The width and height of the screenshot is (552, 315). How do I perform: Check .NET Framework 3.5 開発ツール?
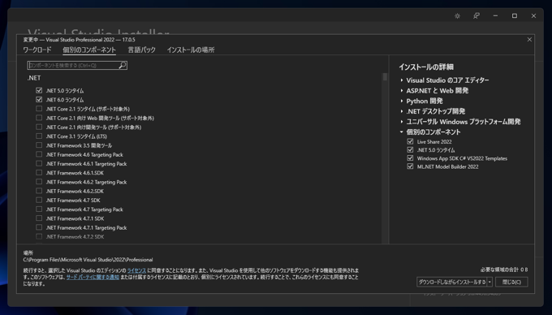39,145
